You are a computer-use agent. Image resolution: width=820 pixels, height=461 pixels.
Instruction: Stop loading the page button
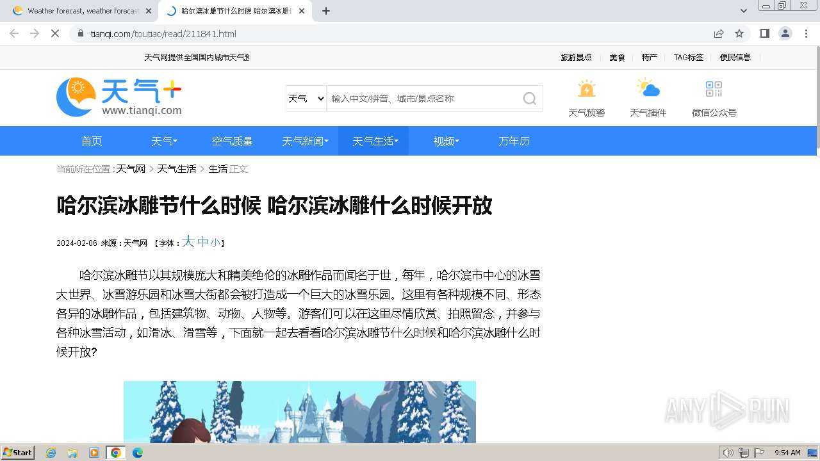(x=55, y=33)
